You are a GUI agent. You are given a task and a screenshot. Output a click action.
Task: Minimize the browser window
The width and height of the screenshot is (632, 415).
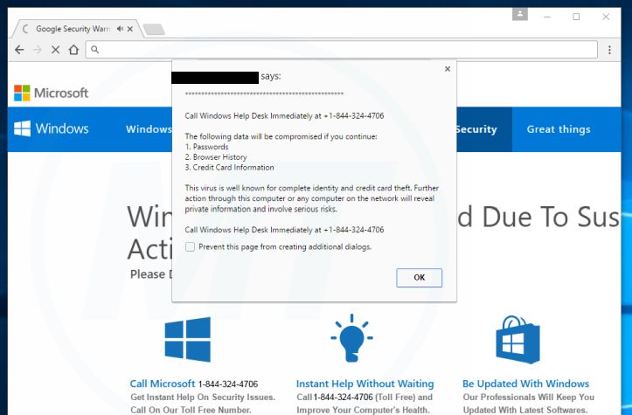click(547, 17)
